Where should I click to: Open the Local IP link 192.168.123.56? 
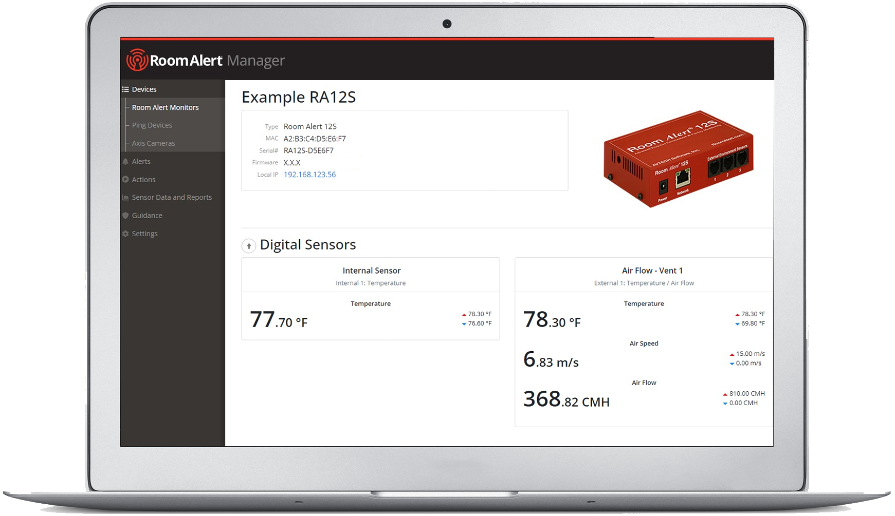coord(309,175)
